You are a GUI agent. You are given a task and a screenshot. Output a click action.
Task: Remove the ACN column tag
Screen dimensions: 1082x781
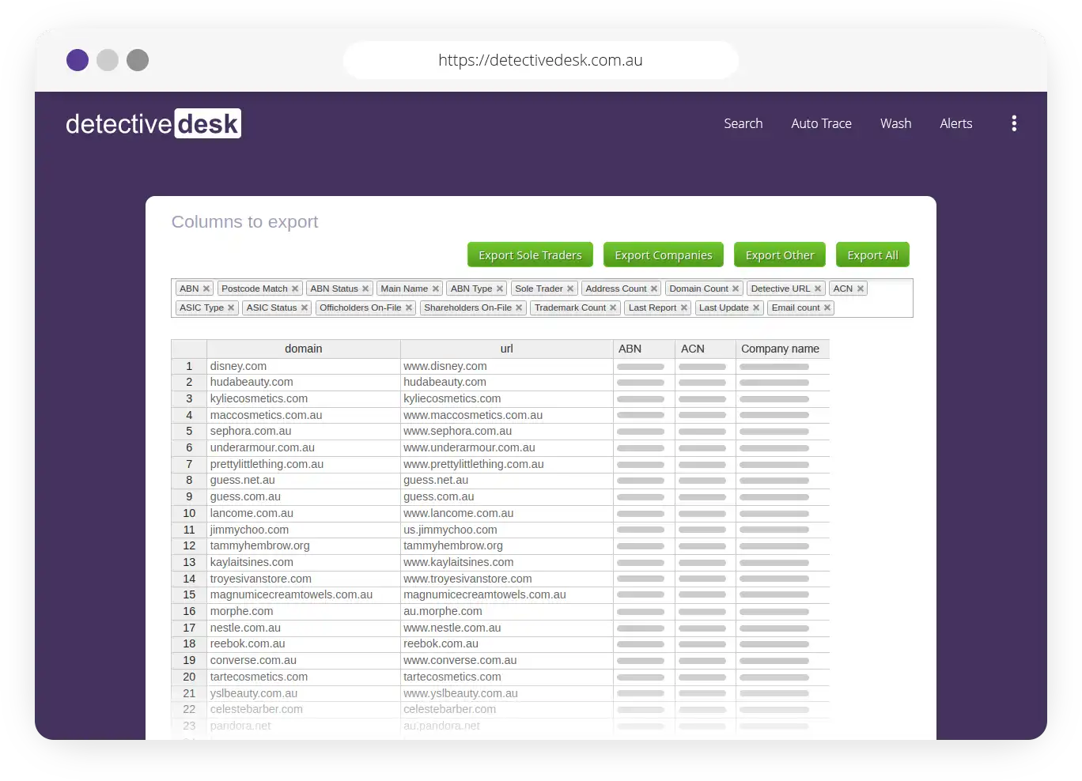point(861,289)
